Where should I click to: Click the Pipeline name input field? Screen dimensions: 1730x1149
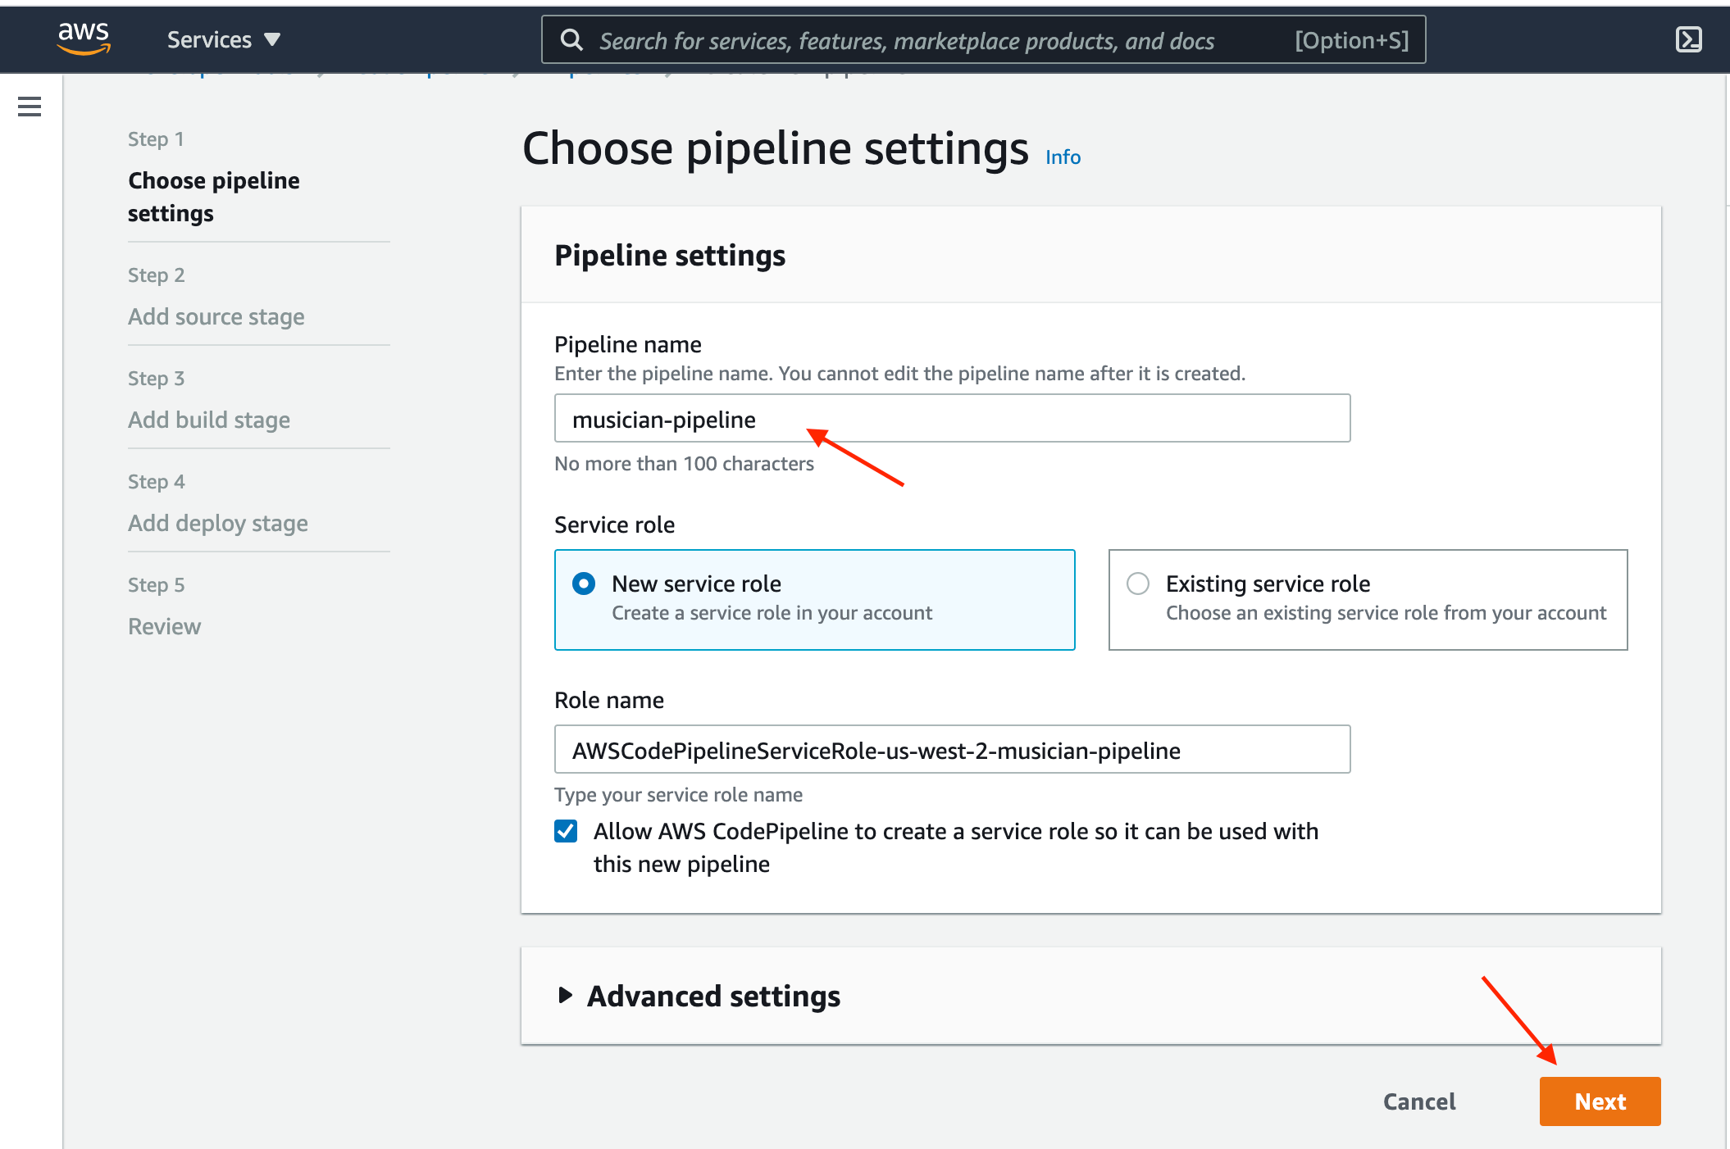pos(952,419)
